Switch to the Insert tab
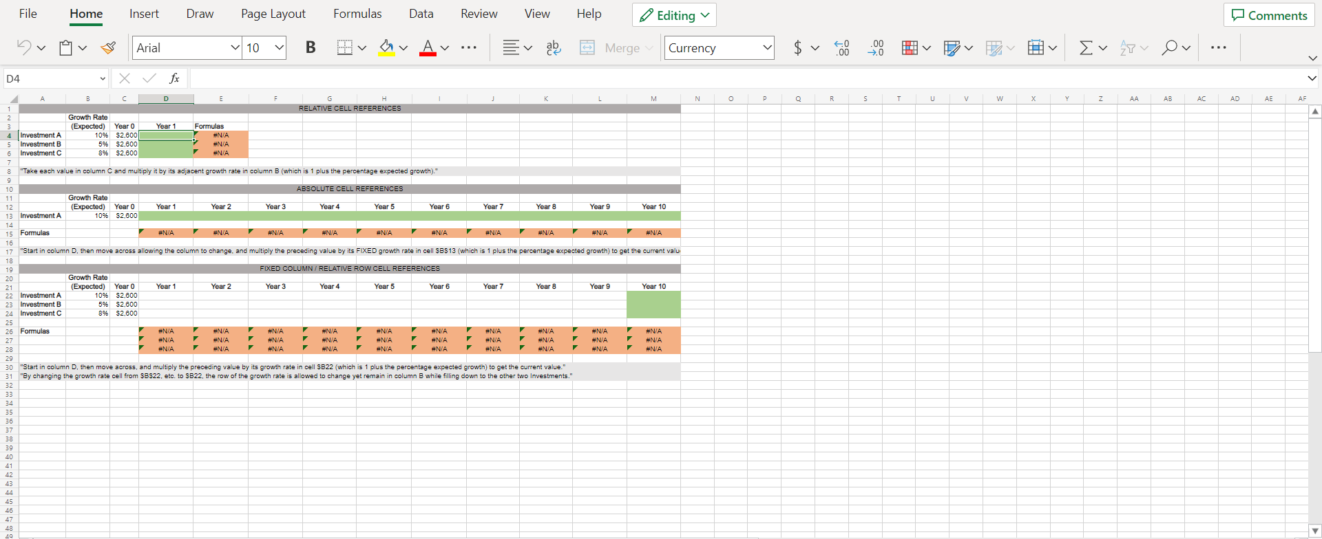1322x539 pixels. tap(144, 14)
